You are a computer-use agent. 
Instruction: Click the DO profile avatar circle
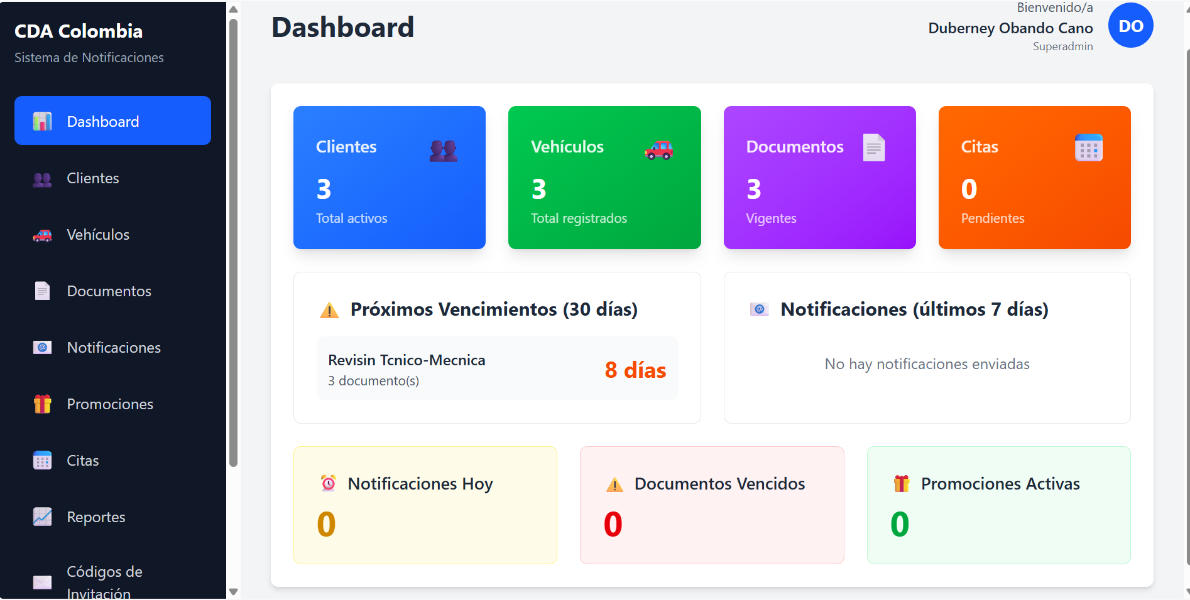click(x=1130, y=25)
